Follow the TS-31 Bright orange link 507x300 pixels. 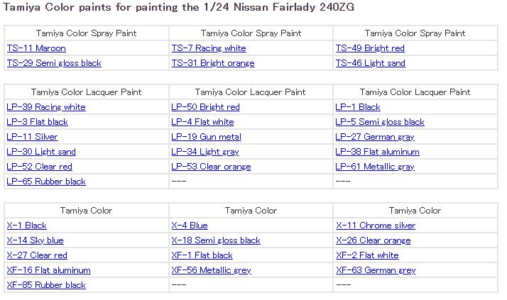[x=213, y=63]
